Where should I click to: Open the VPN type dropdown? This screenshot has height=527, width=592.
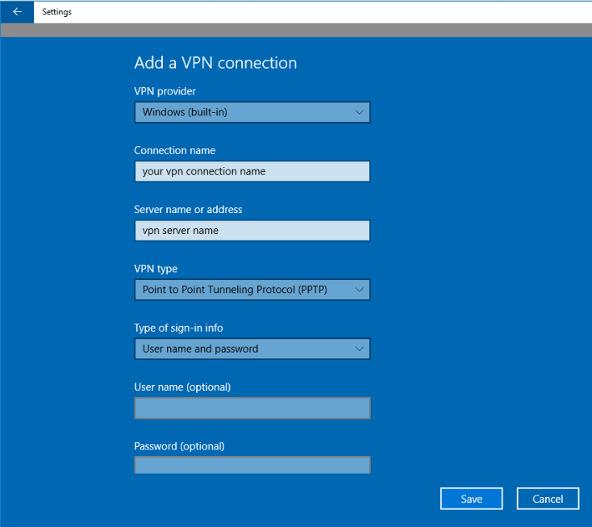[252, 290]
